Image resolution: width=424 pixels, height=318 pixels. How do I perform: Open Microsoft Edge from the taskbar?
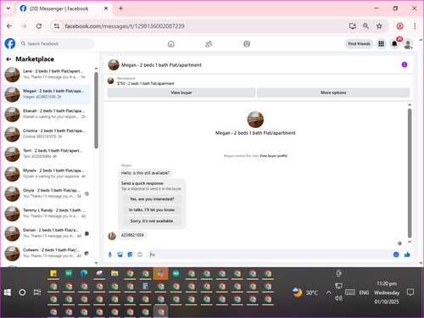coord(84,273)
